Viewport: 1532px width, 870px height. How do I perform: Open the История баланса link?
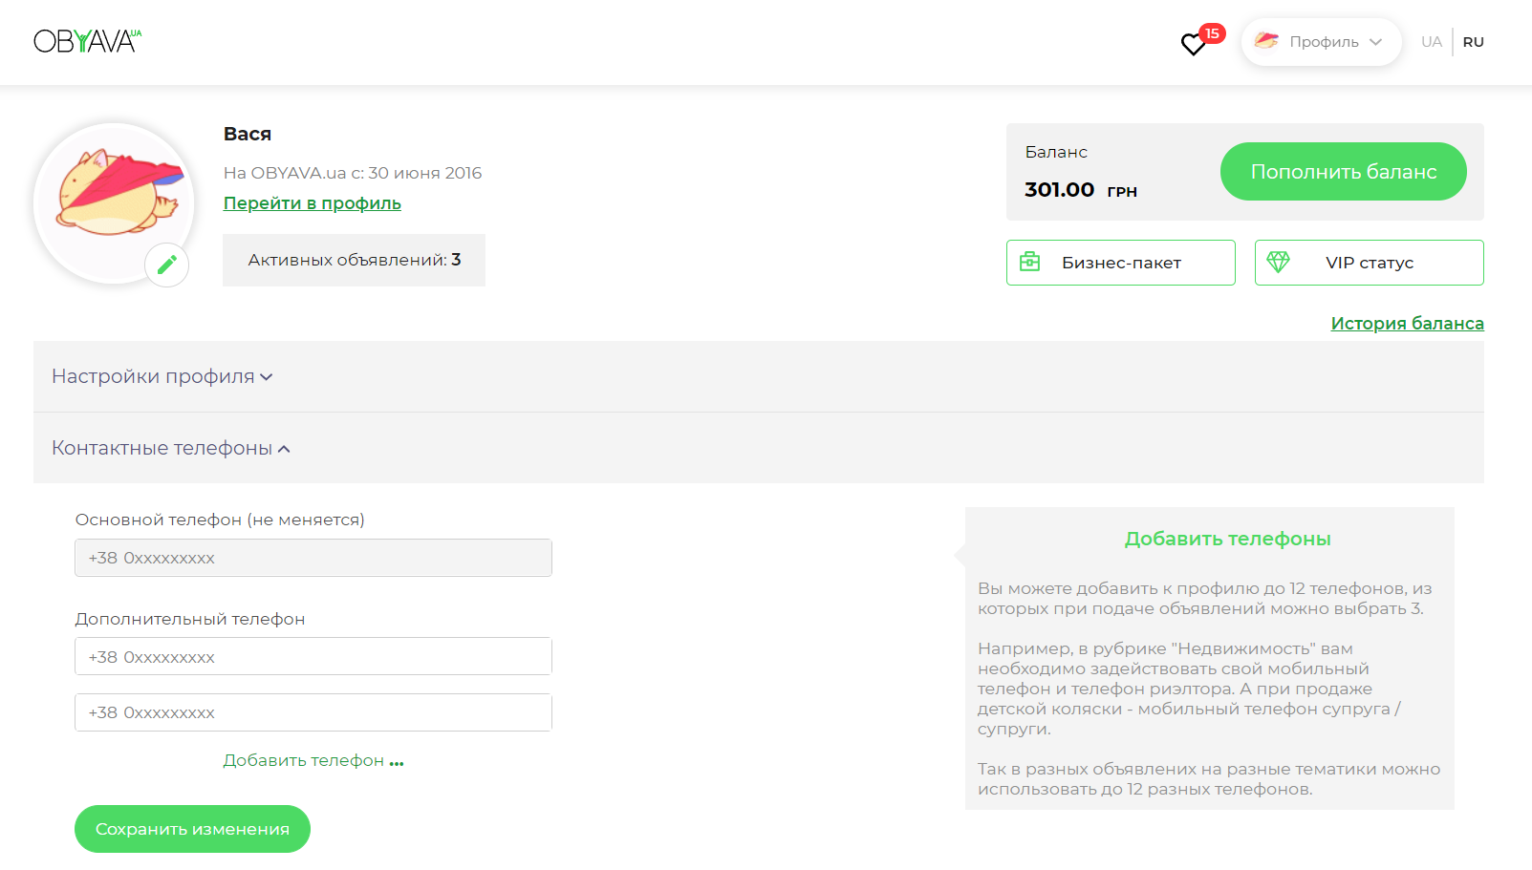(1407, 324)
